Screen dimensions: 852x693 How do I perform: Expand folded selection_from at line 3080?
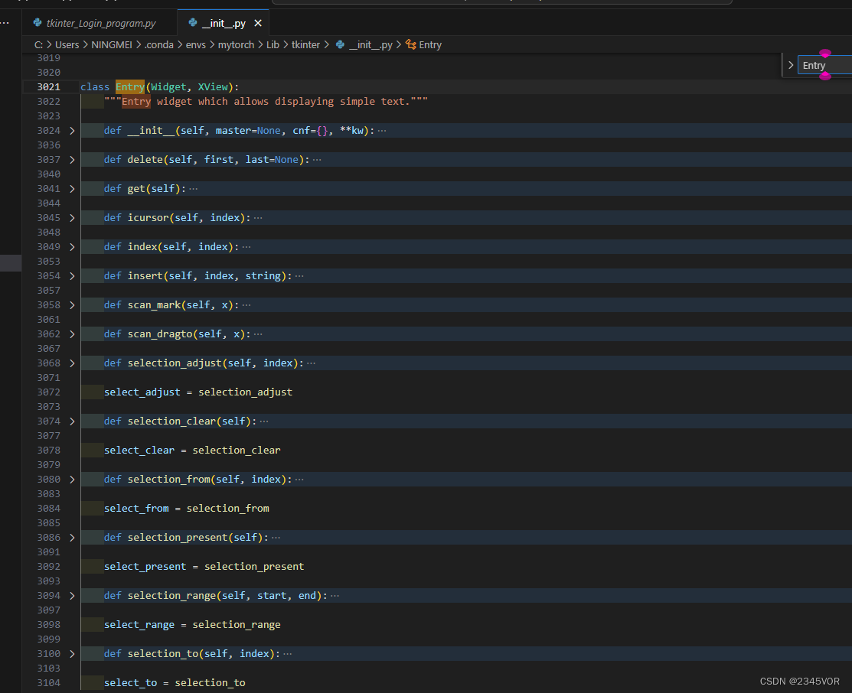[x=72, y=479]
